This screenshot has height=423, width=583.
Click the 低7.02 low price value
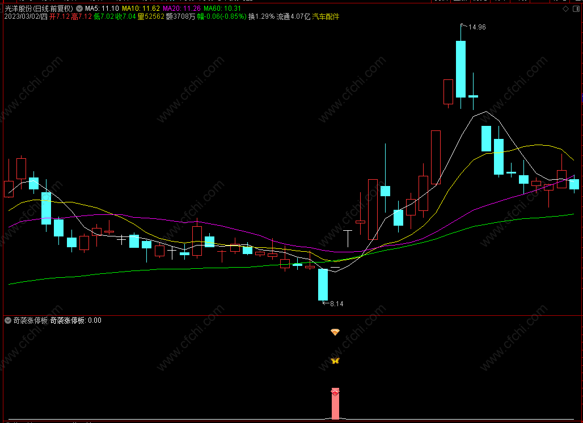(104, 16)
